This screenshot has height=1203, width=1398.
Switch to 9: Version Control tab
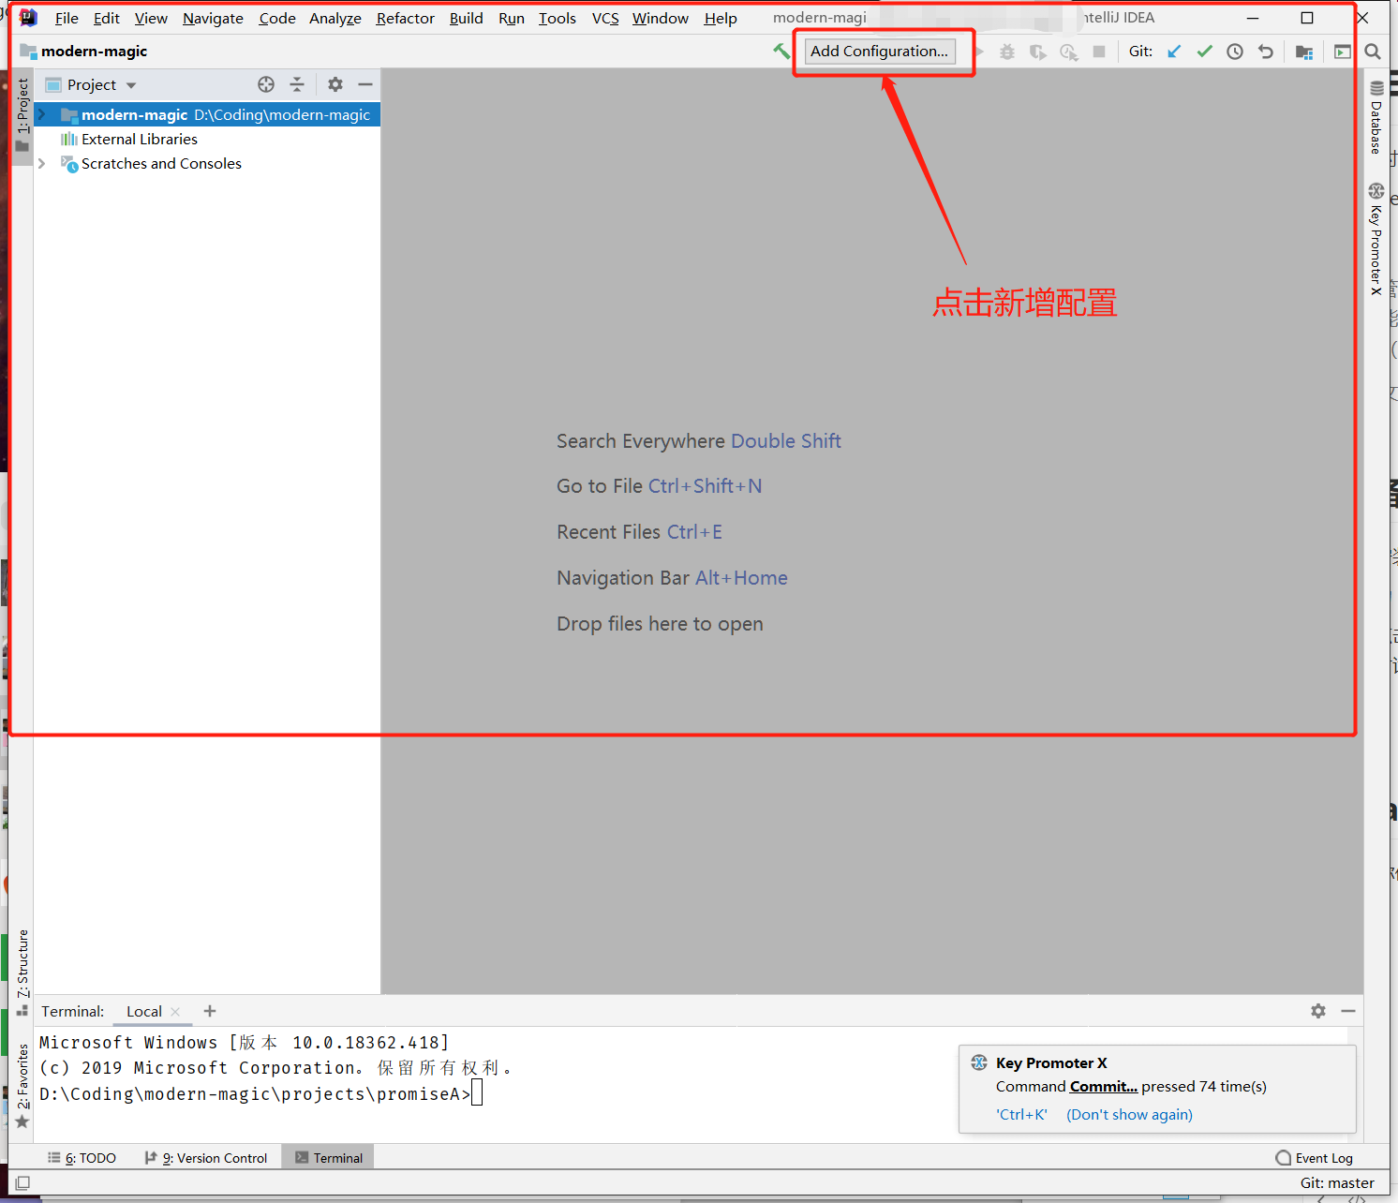click(x=206, y=1158)
